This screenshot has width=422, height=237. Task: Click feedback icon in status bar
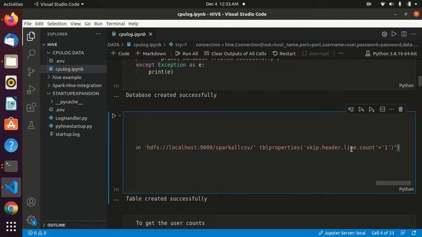point(403,232)
